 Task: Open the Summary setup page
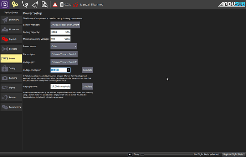(x=11, y=20)
